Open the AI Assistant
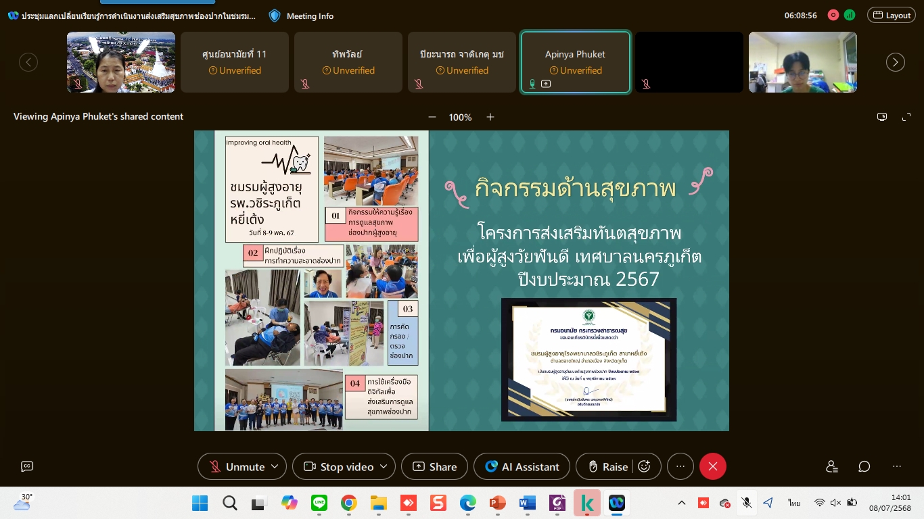This screenshot has width=924, height=519. [522, 466]
